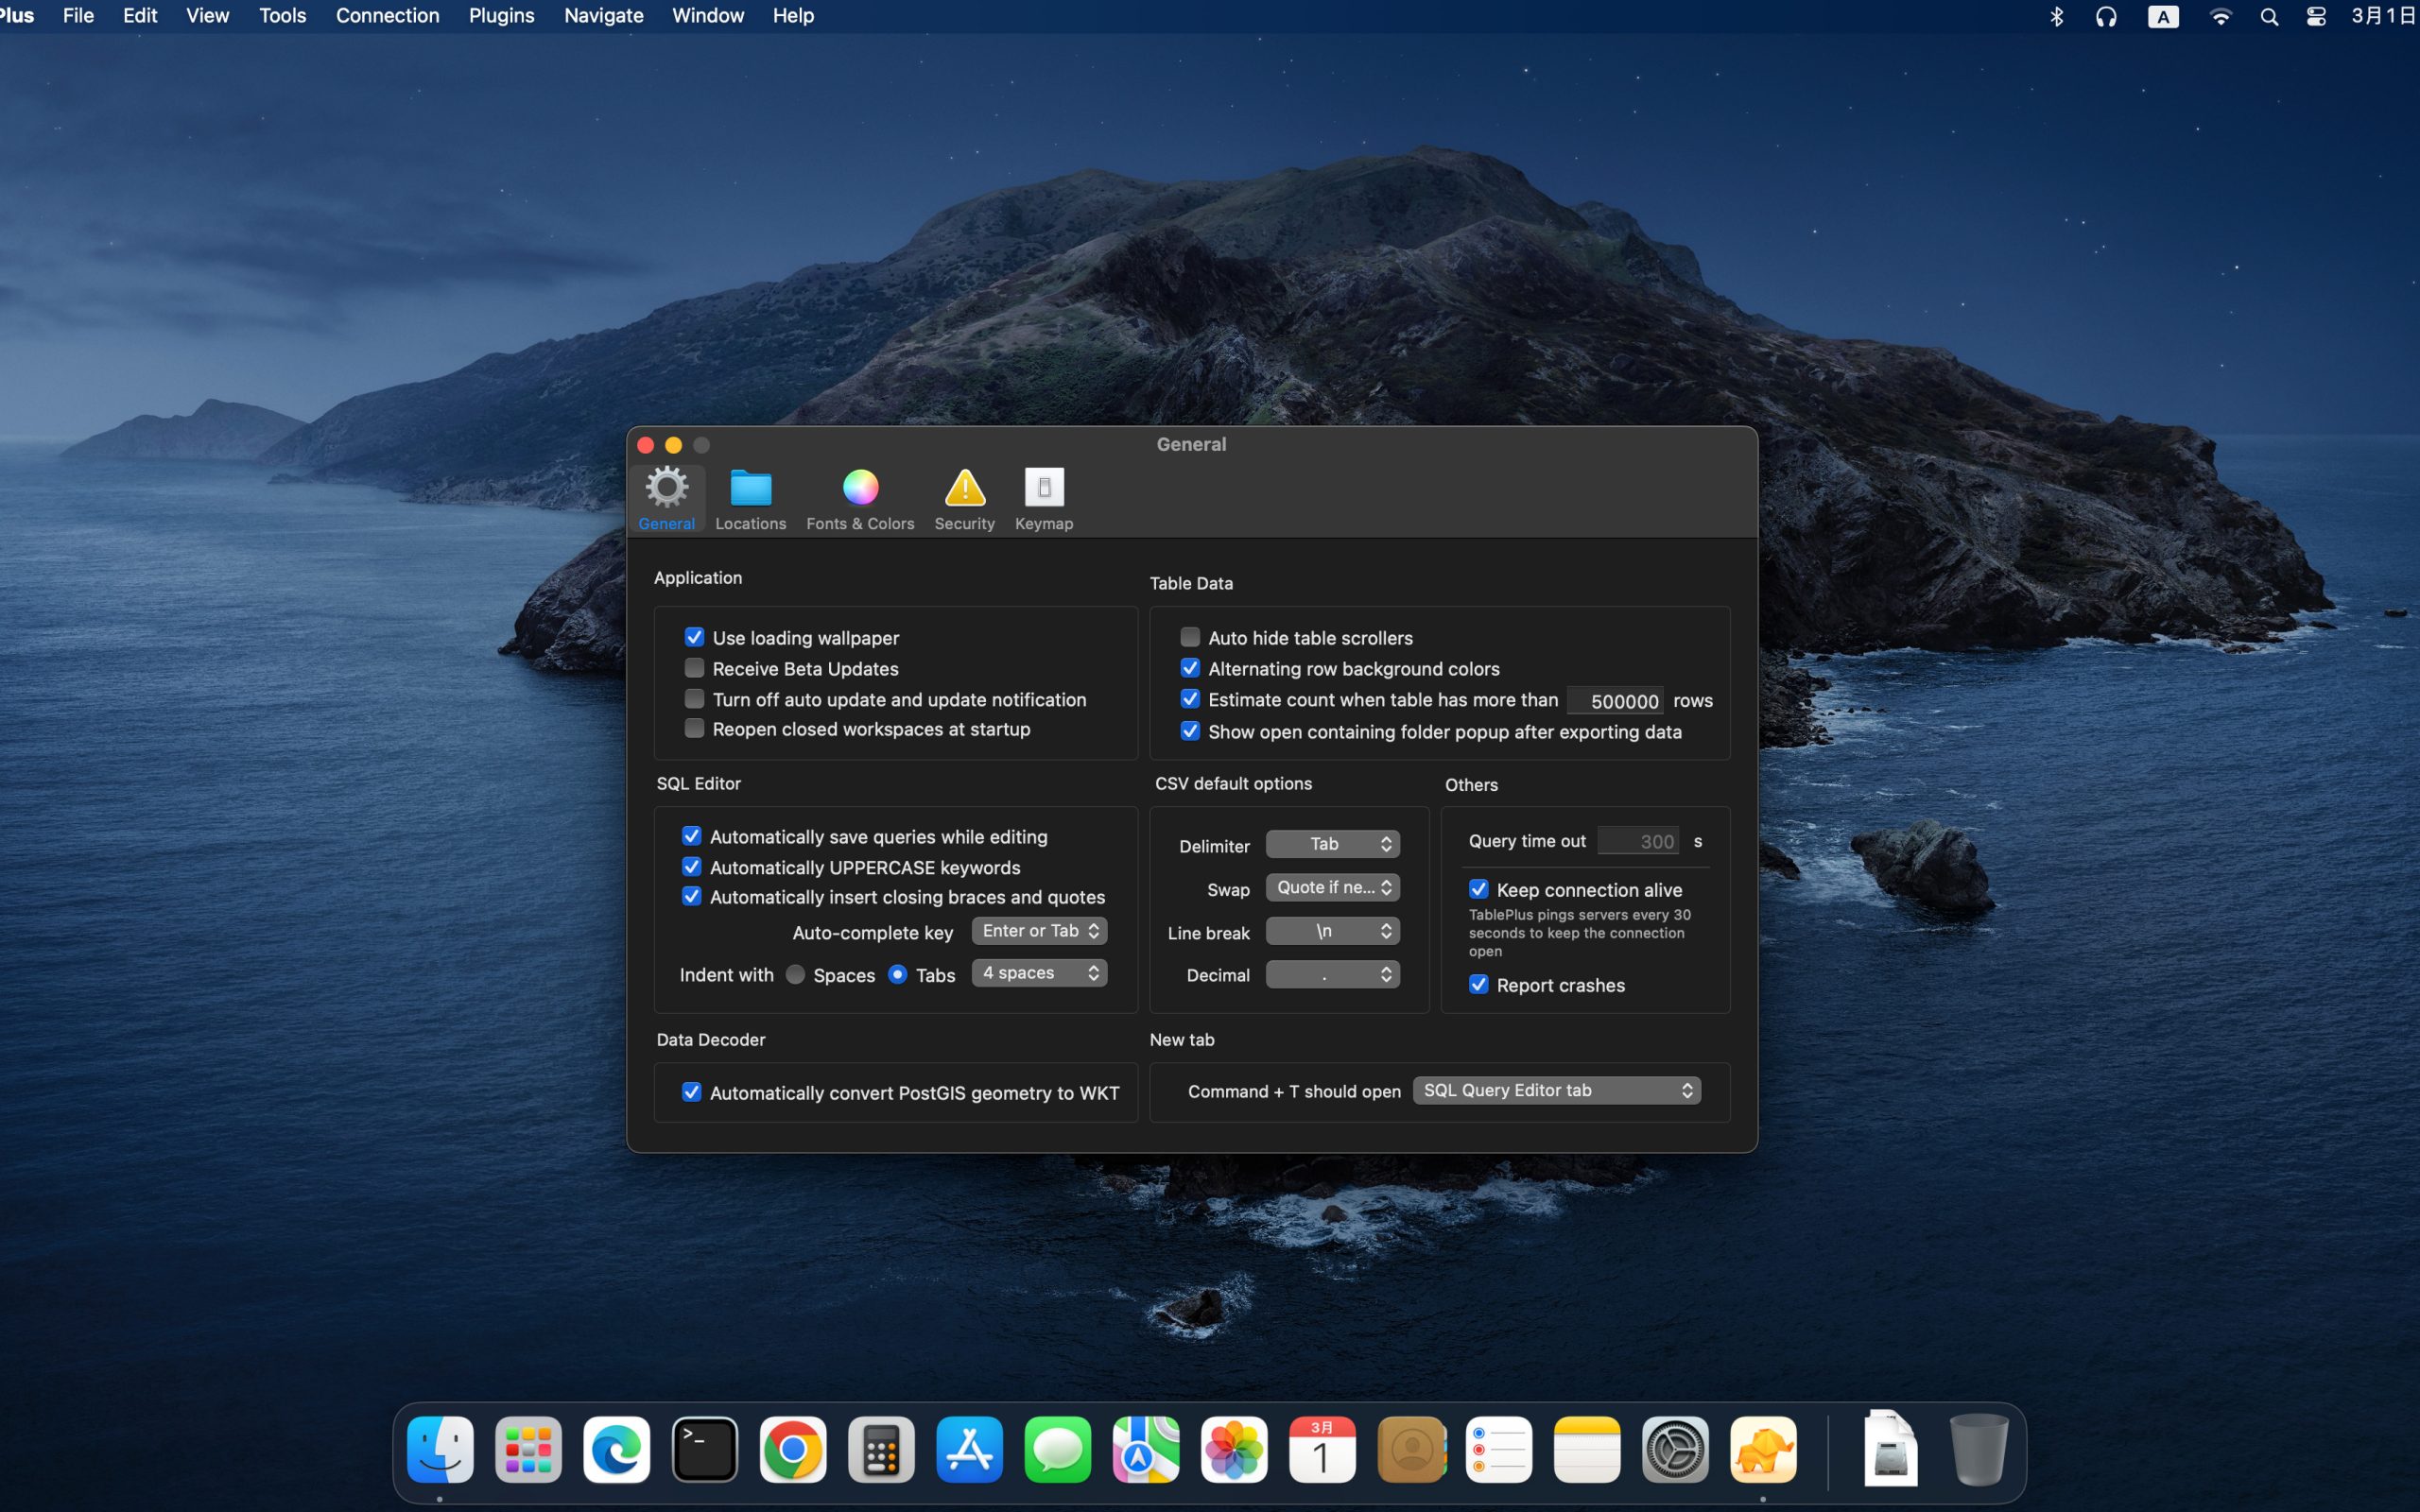Screen dimensions: 2420x1512
Task: Enable Auto hide table scrollers
Action: click(1189, 637)
